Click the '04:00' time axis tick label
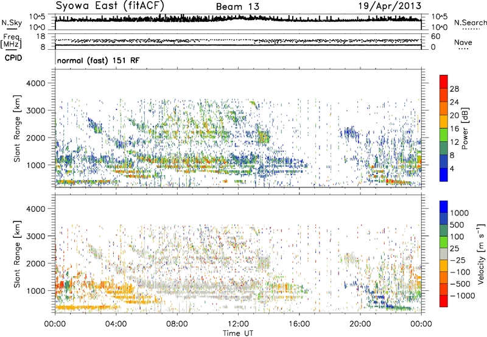The height and width of the screenshot is (337, 487). [x=116, y=324]
